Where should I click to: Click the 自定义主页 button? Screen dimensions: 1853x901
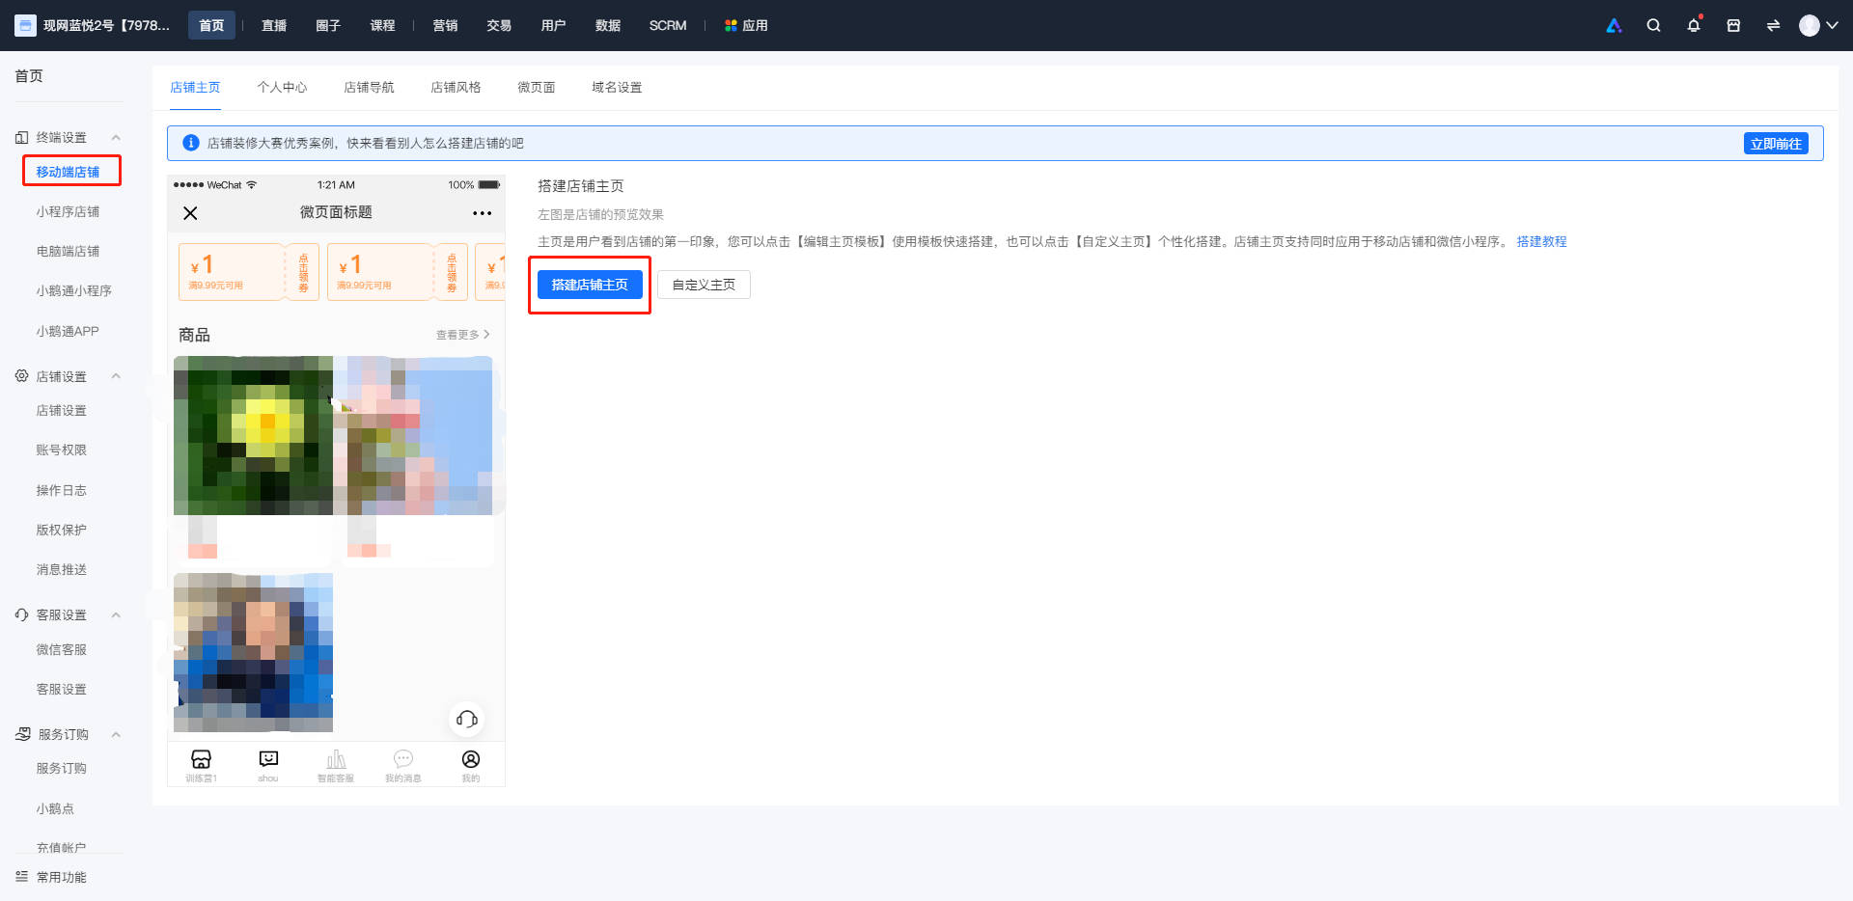click(704, 285)
